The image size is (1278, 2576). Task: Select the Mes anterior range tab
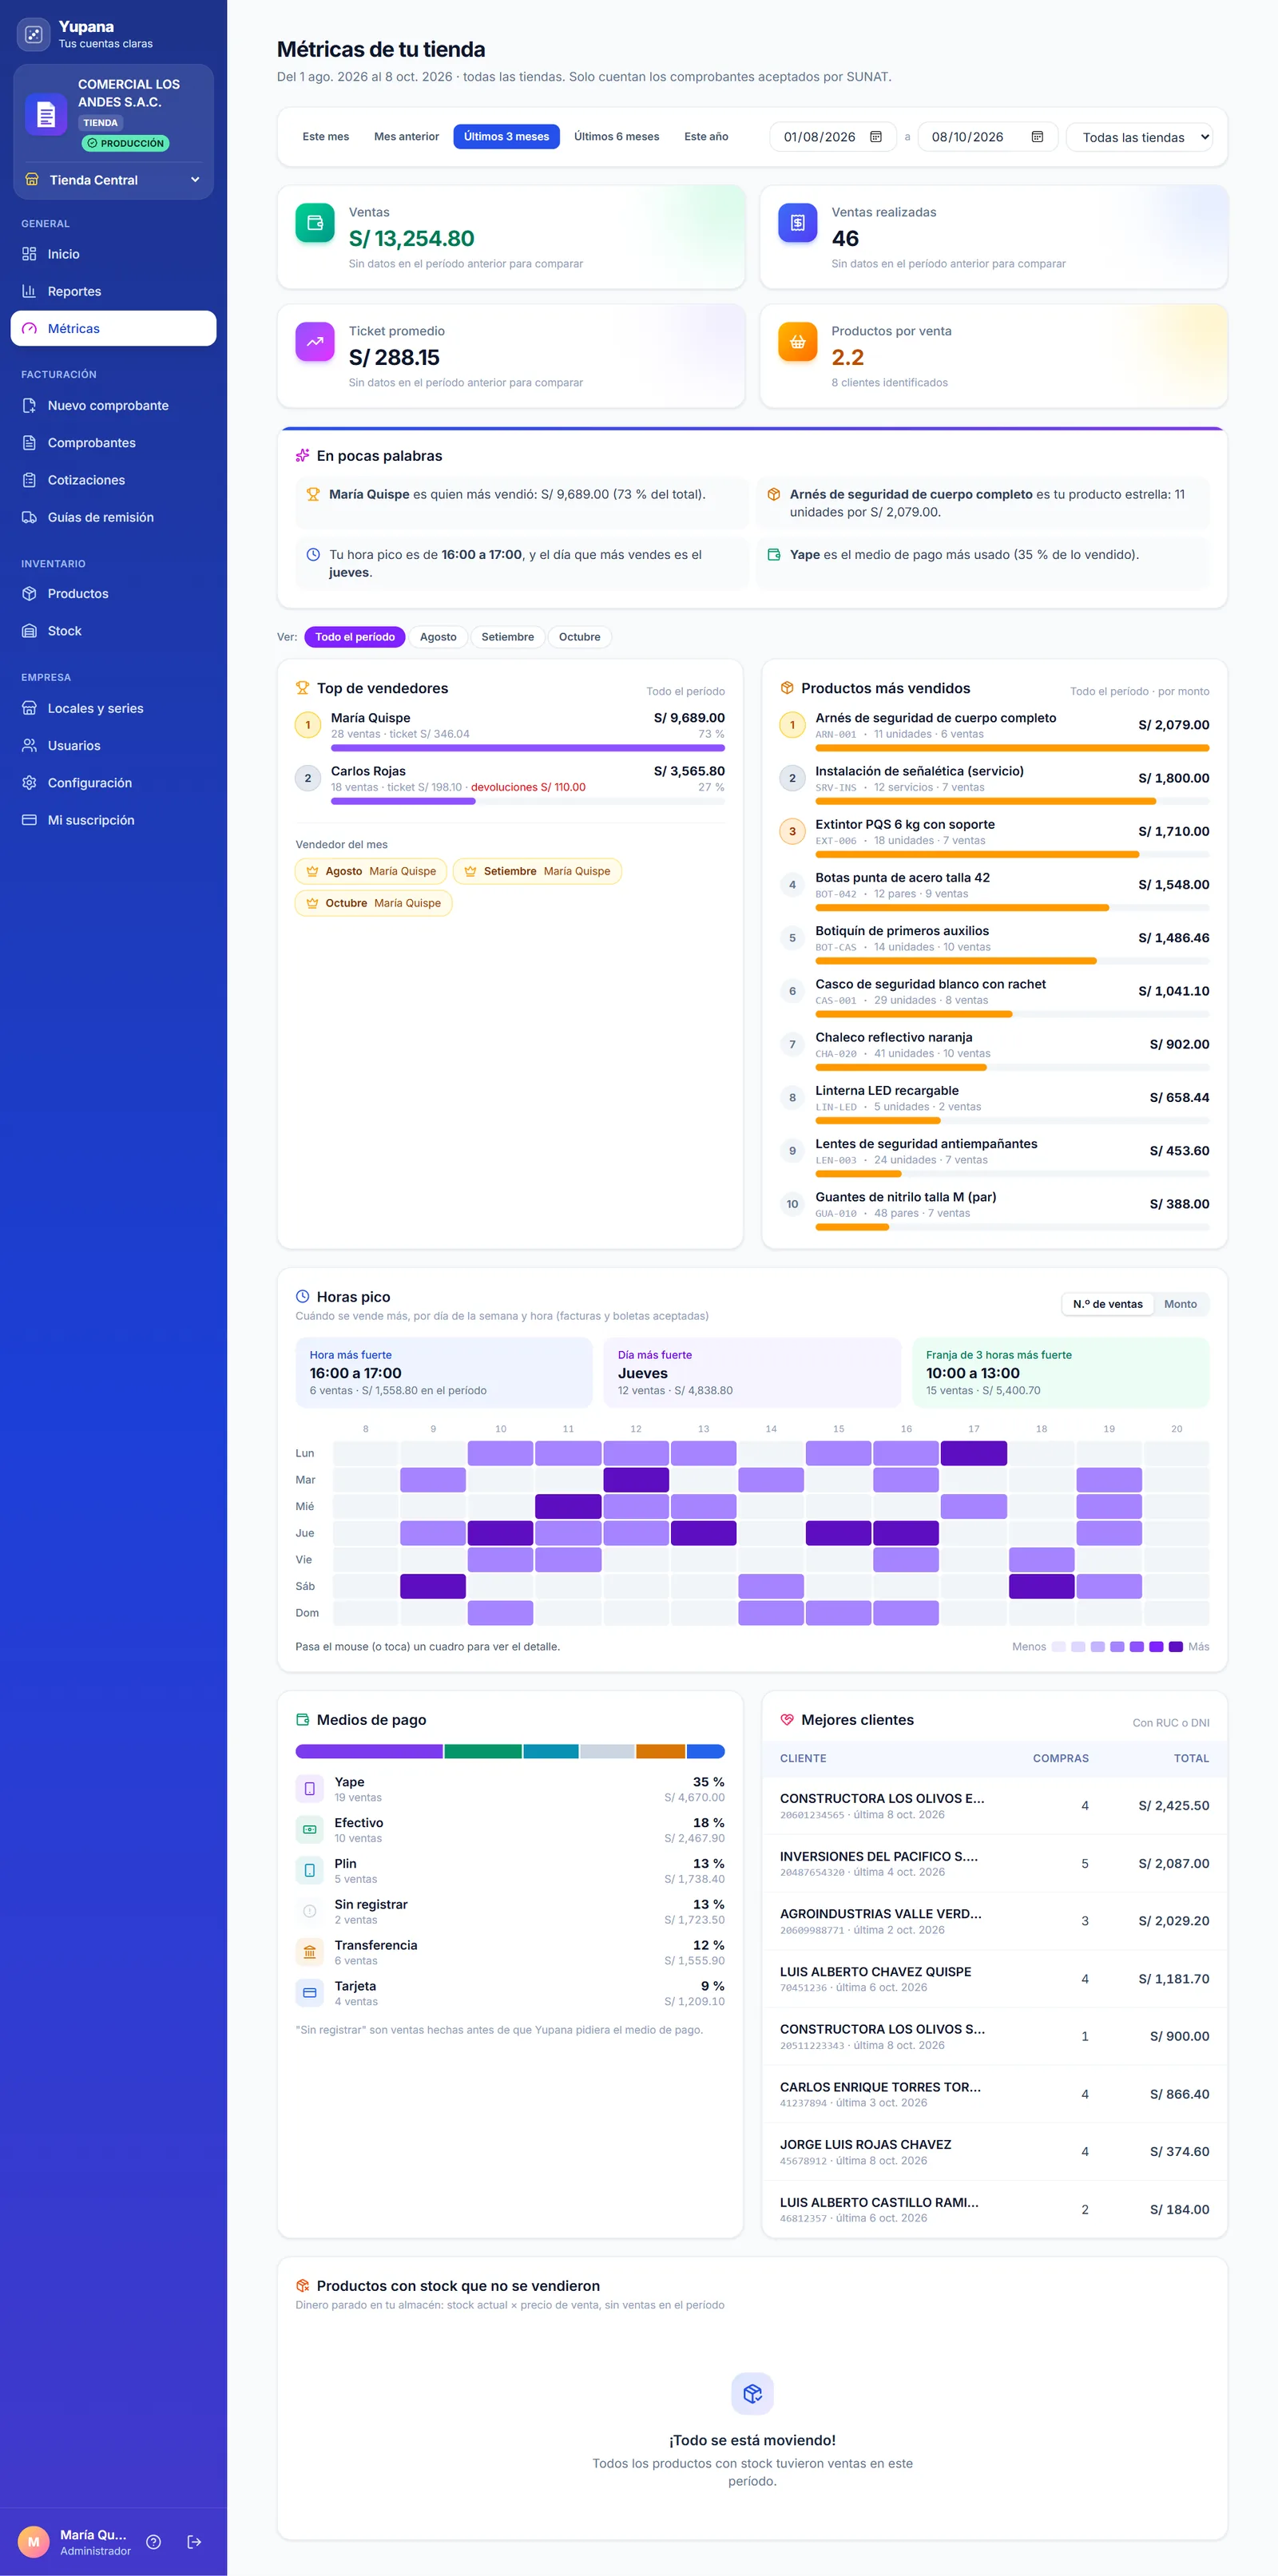(x=406, y=137)
